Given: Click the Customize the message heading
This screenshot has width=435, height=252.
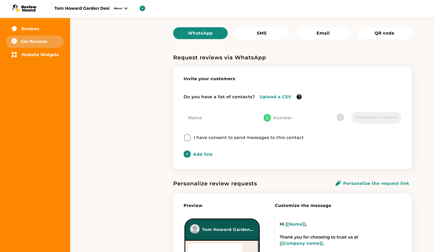Looking at the screenshot, I should point(303,206).
